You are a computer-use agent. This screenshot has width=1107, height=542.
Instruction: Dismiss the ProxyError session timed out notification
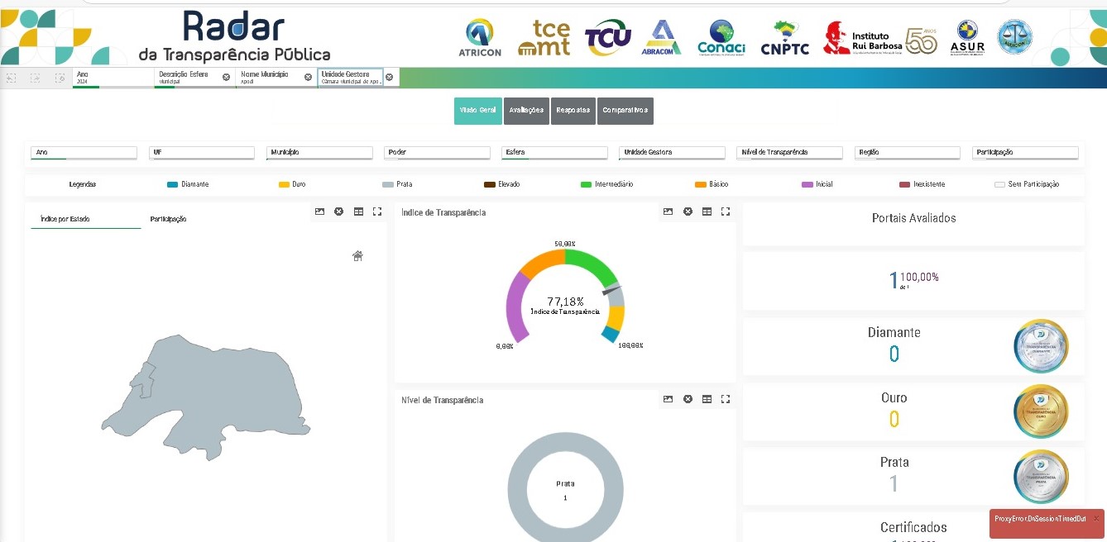tap(1096, 519)
